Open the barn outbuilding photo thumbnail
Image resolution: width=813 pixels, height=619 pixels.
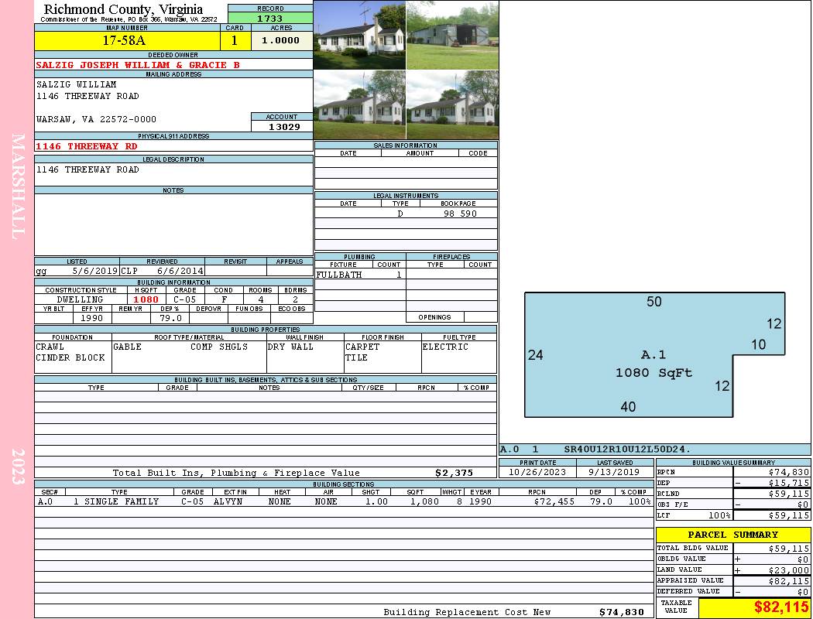pos(452,36)
